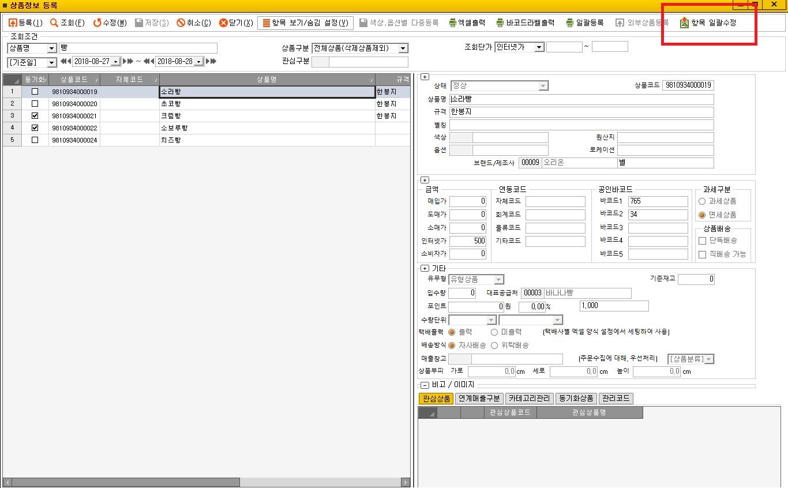Open the 조회단가 인터넷가 dropdown
The width and height of the screenshot is (788, 488).
539,47
